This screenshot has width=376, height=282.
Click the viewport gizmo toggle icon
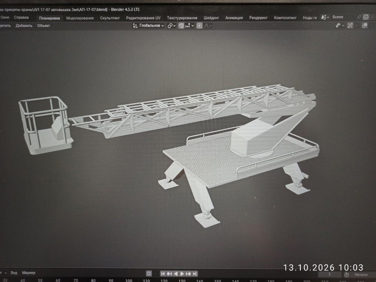pyautogui.click(x=350, y=26)
